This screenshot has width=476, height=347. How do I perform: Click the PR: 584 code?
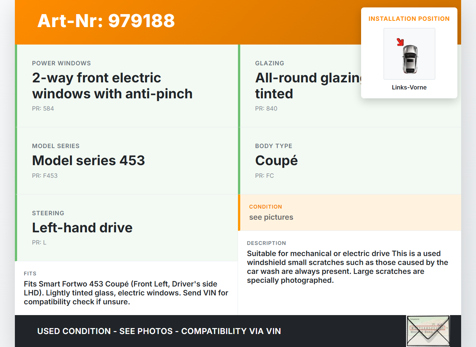point(43,109)
